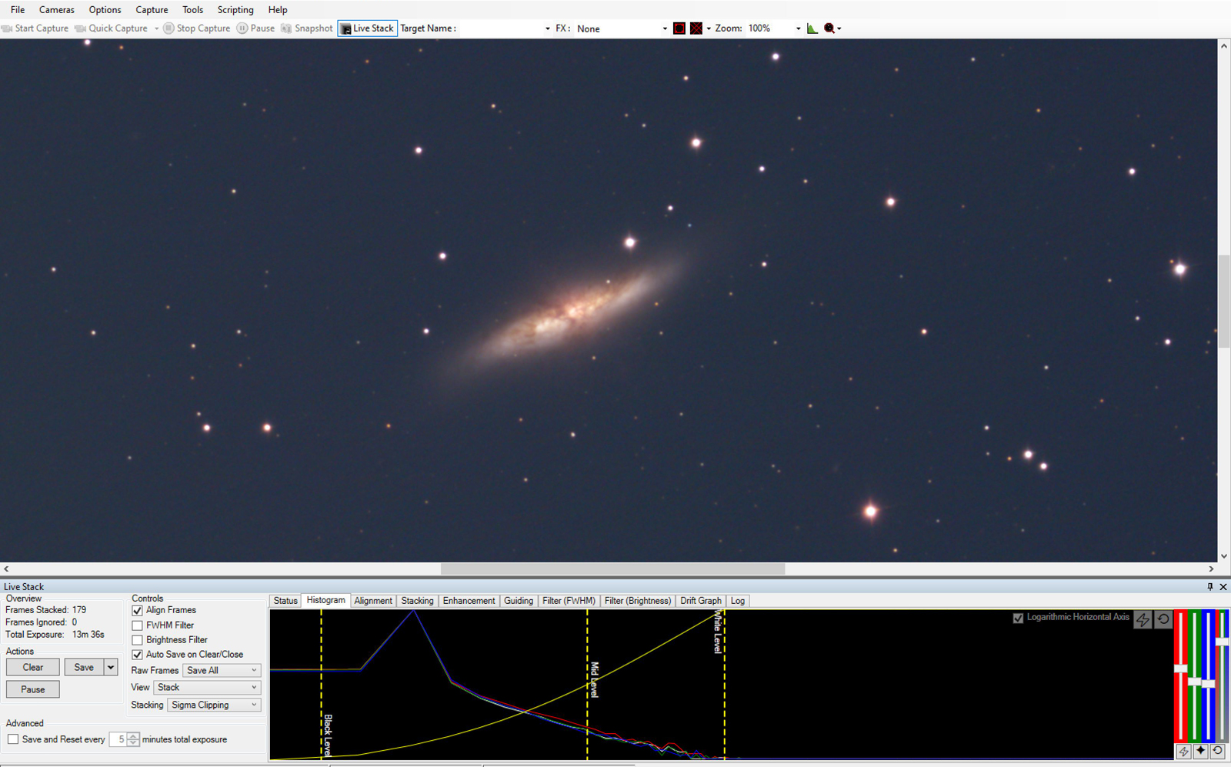Click the auto colour balance lightning icon
Image resolution: width=1231 pixels, height=767 pixels.
(x=1183, y=751)
